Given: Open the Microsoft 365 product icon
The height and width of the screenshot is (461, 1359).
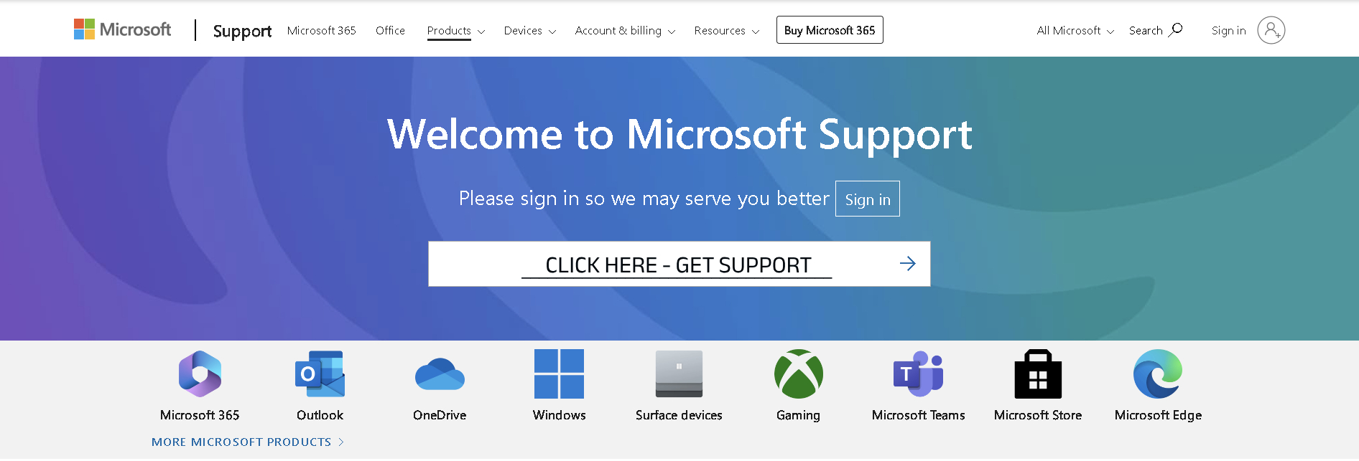Looking at the screenshot, I should (x=200, y=374).
